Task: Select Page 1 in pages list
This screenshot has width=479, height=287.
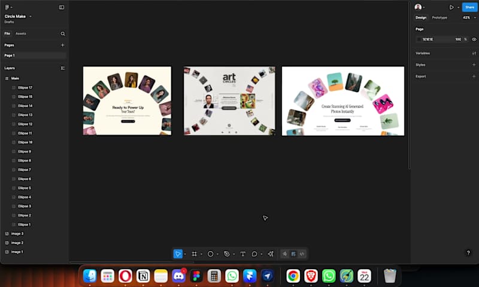Action: pos(35,56)
